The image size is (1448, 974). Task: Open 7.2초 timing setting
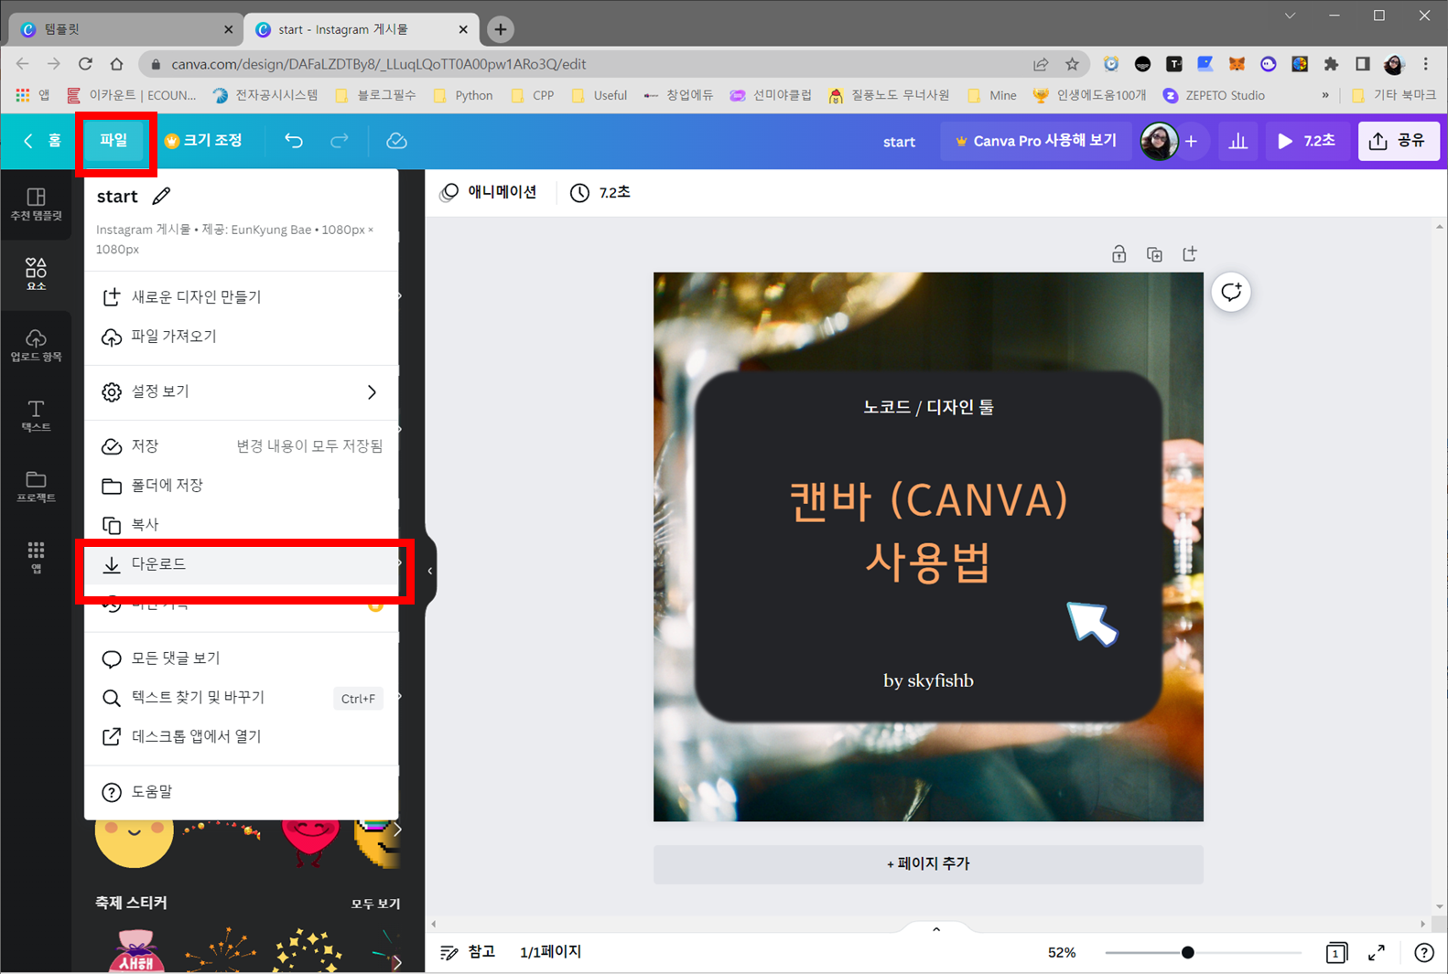click(x=601, y=192)
